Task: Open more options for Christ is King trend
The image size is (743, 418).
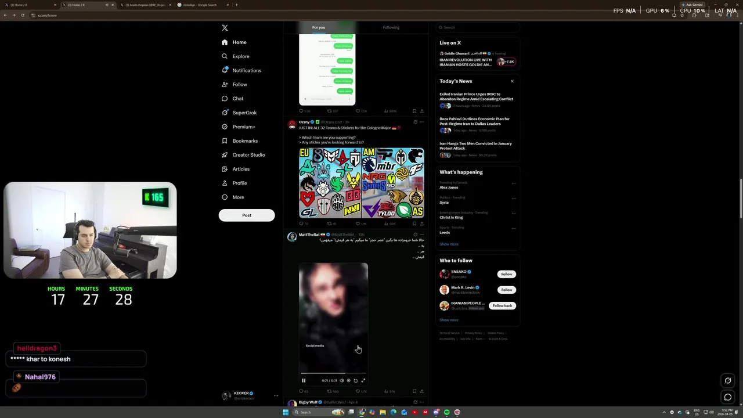Action: [513, 214]
